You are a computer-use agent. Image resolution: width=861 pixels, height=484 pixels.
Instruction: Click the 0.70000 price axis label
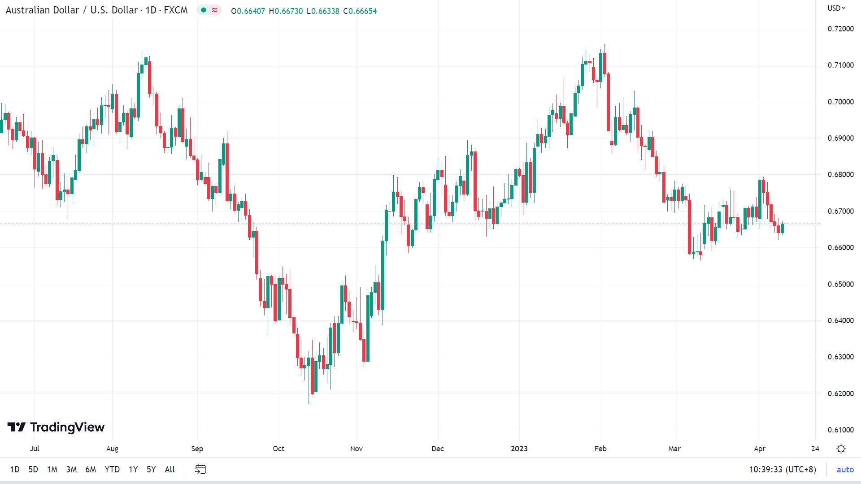[841, 102]
